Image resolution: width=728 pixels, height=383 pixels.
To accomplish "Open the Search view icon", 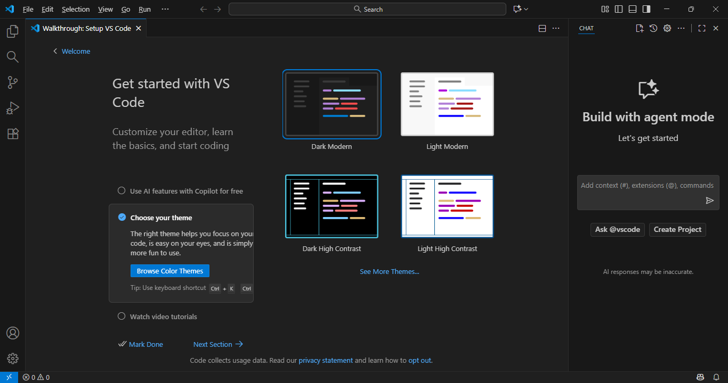I will click(12, 57).
